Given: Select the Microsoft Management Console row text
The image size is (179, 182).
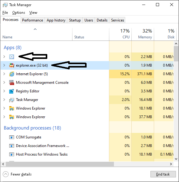Looking at the screenshot, I should click(x=42, y=83).
